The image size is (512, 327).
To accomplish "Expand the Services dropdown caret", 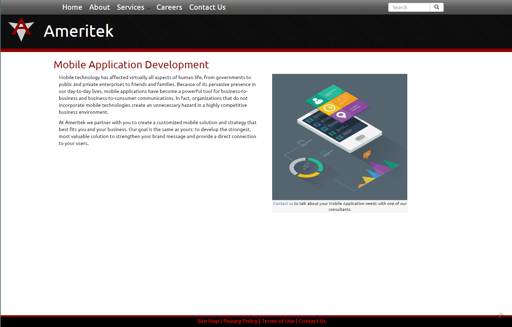I will click(149, 8).
